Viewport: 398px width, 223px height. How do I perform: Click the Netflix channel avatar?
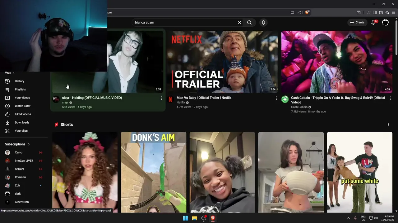(170, 99)
